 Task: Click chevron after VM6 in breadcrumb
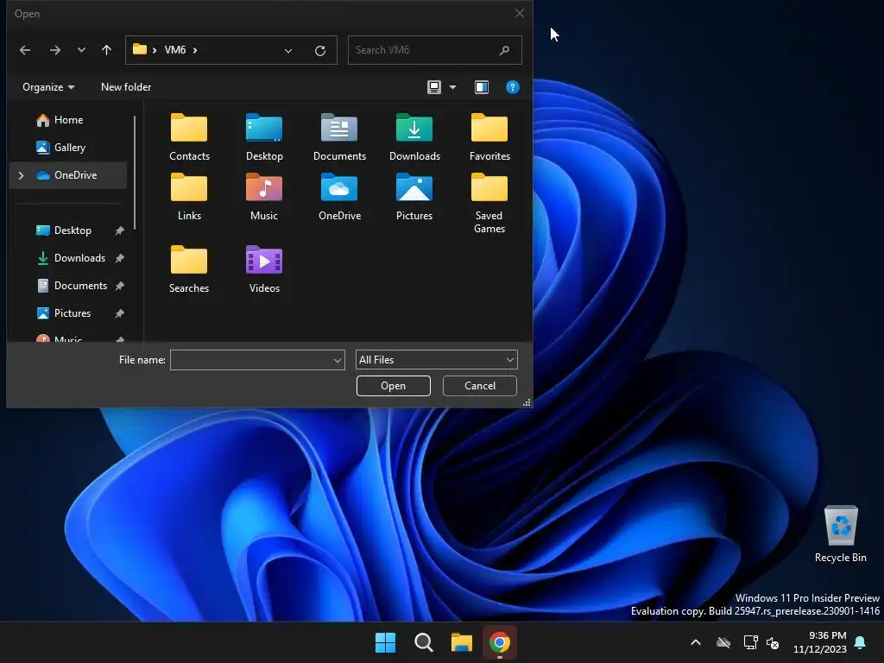point(195,50)
